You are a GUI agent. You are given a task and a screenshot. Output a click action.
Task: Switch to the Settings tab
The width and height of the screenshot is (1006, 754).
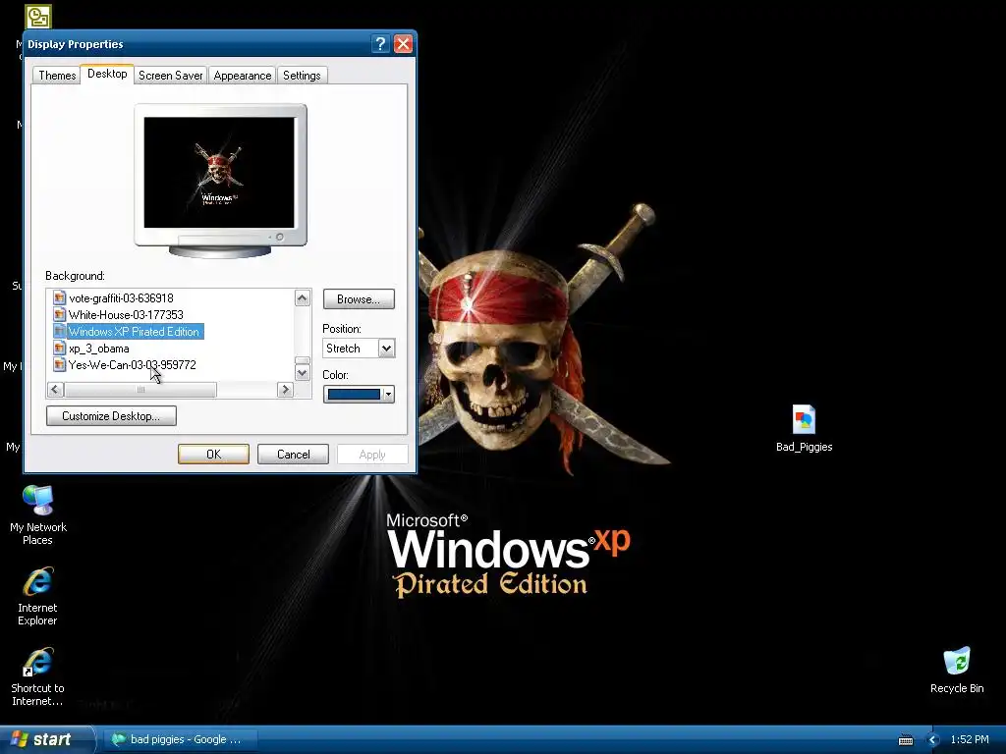[x=302, y=75]
